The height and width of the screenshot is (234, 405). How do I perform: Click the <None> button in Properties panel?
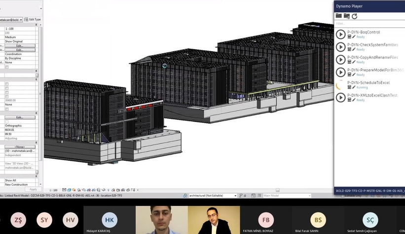[19, 146]
